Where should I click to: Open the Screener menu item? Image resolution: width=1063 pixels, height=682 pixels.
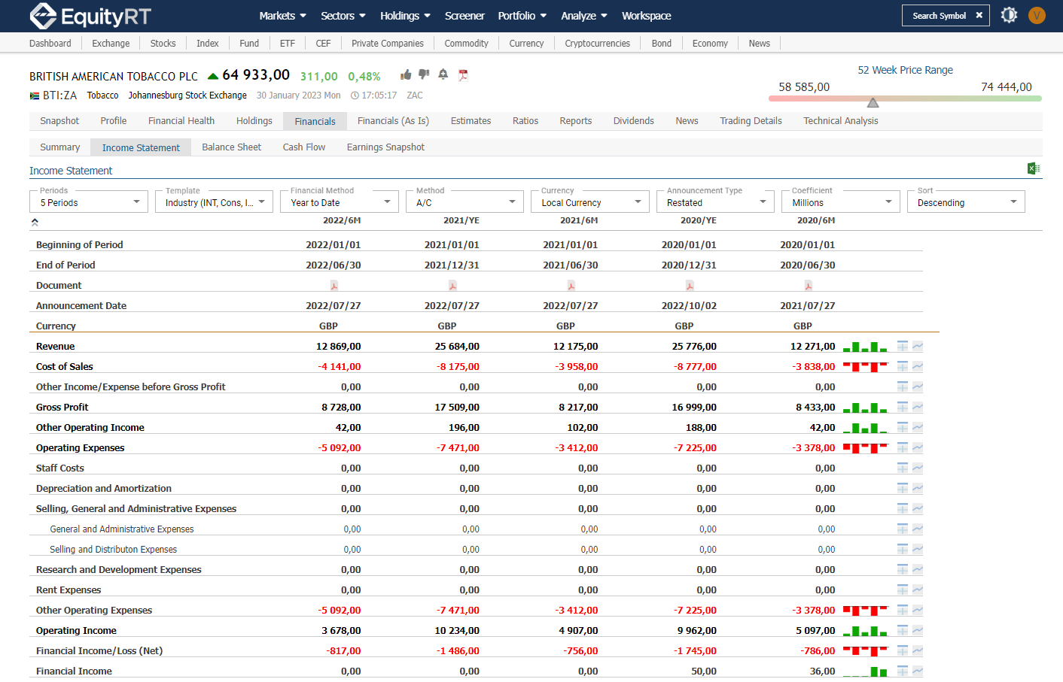[x=464, y=16]
